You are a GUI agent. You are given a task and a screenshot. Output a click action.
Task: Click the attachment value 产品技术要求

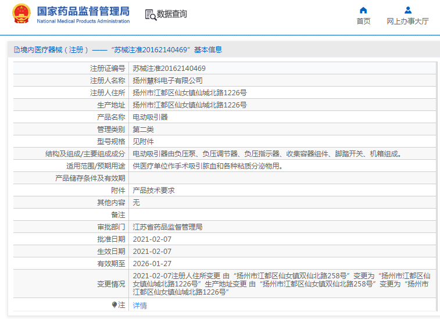[x=153, y=190]
